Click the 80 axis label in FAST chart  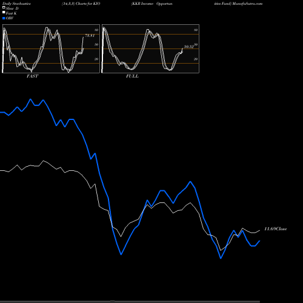point(96,30)
